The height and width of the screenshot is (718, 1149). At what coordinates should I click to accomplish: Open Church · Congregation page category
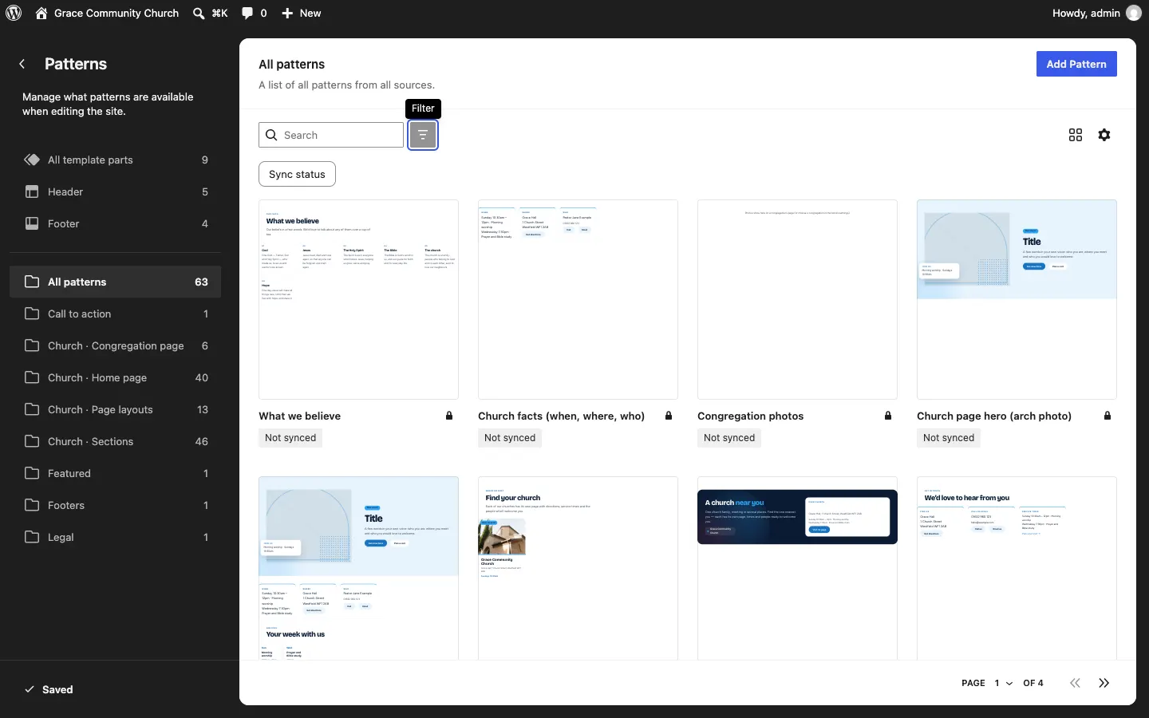(x=116, y=345)
